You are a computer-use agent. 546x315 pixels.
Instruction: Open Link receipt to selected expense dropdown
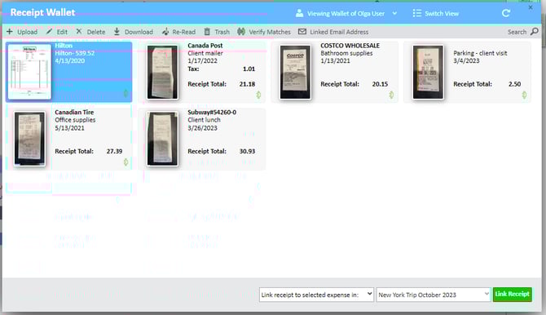(316, 295)
